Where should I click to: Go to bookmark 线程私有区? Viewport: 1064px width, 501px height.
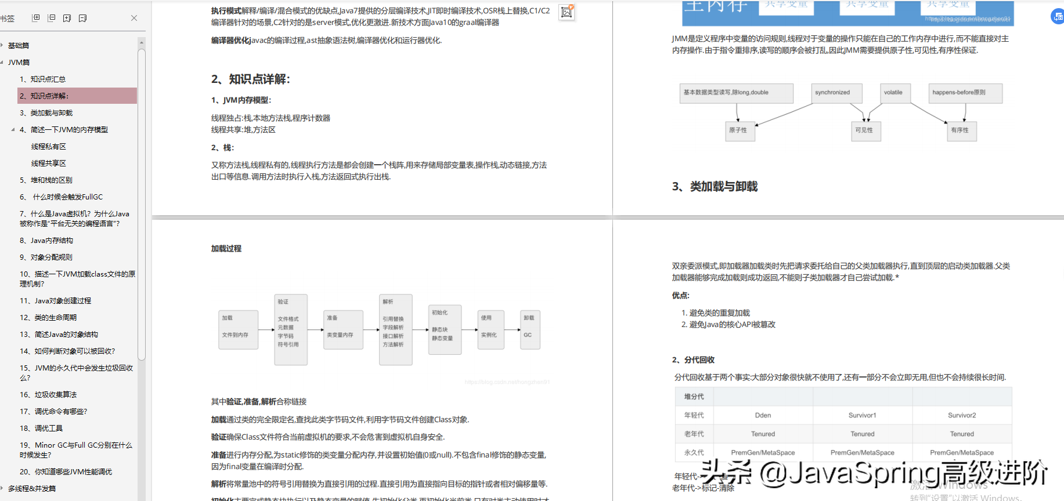(49, 146)
